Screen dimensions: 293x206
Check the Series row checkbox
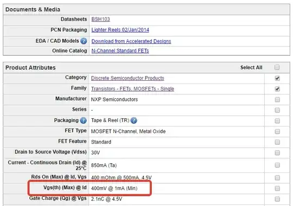pyautogui.click(x=277, y=110)
